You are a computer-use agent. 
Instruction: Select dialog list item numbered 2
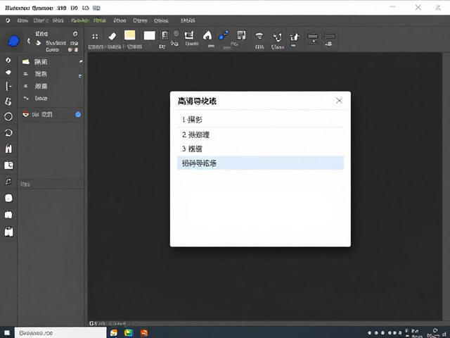point(260,134)
